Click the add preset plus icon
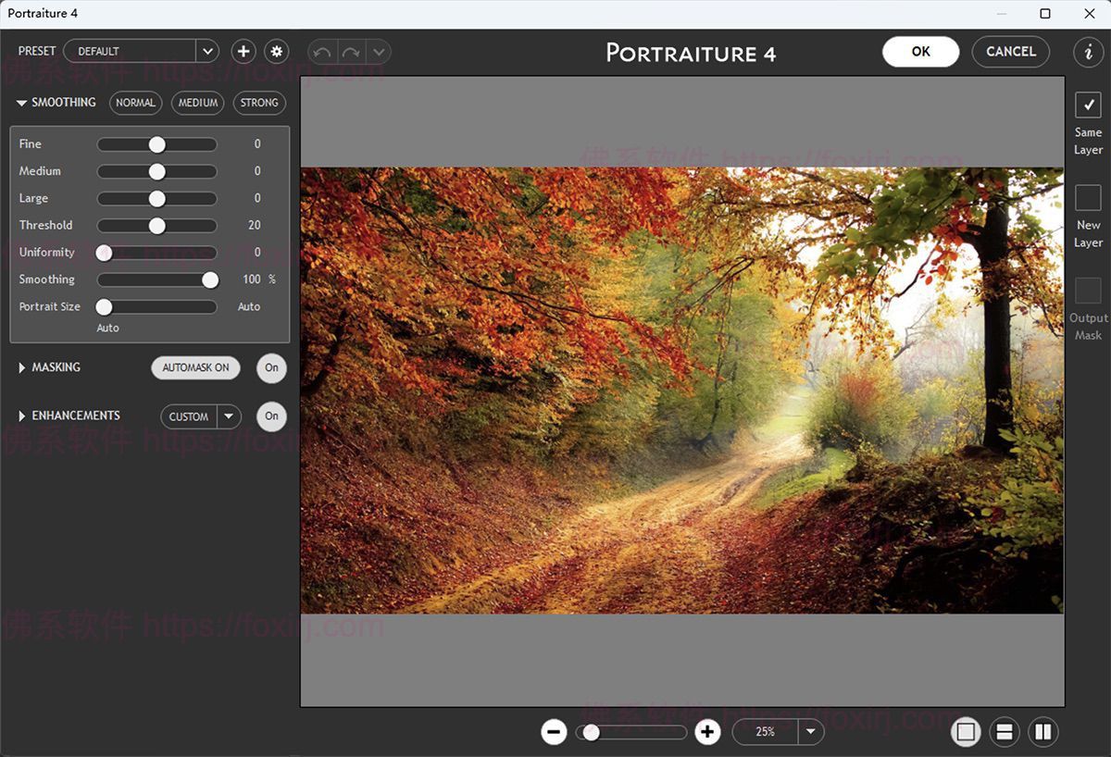Viewport: 1111px width, 757px height. pos(243,51)
